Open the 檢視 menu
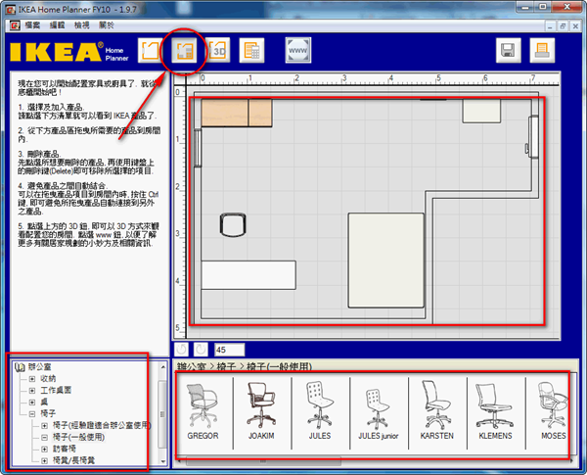 81,25
